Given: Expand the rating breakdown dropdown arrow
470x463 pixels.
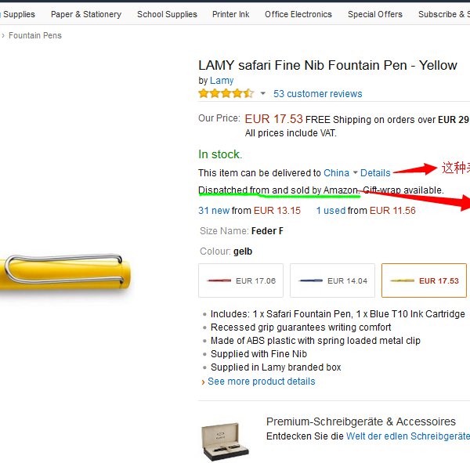Looking at the screenshot, I should point(262,94).
